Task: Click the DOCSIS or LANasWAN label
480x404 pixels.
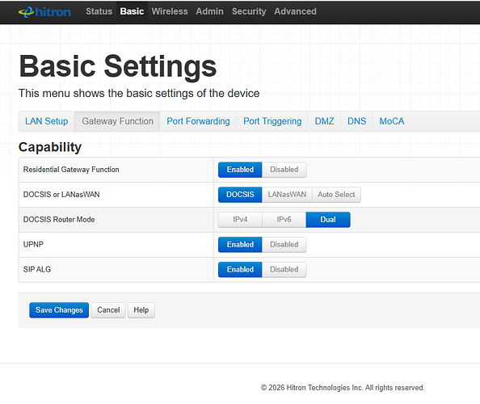Action: [x=61, y=195]
